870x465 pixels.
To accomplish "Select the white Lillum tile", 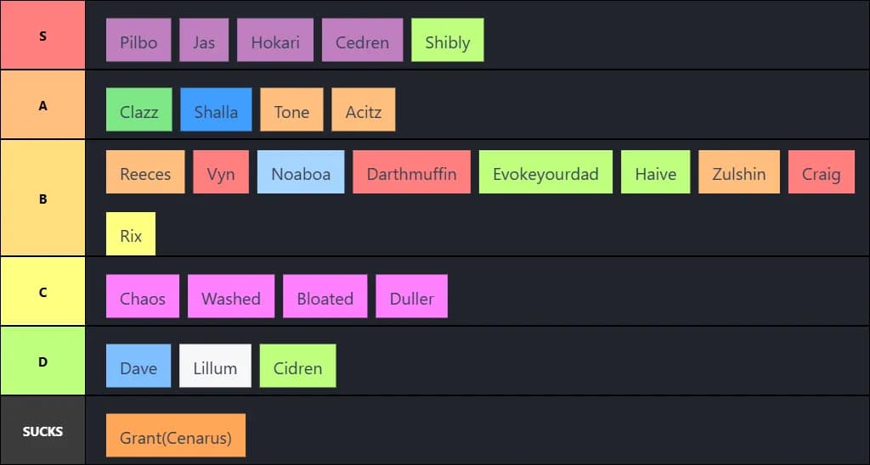I will (215, 367).
